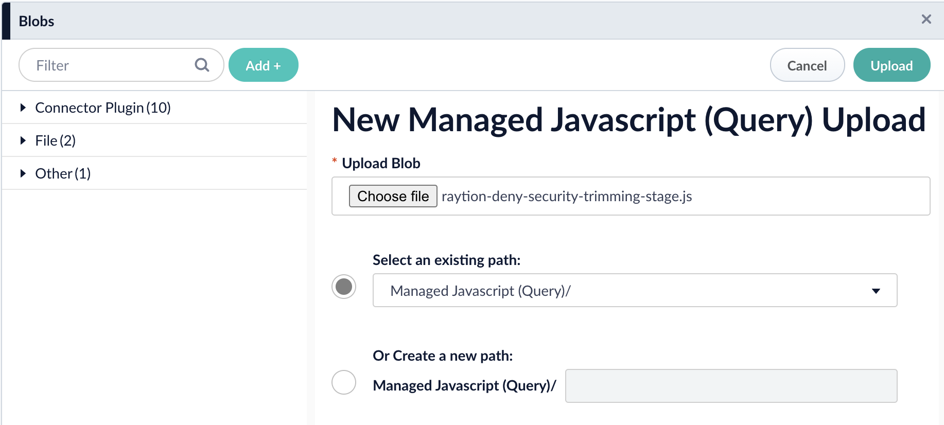944x425 pixels.
Task: Open the Managed Javascript (Query)/ path dropdown
Action: [x=634, y=291]
